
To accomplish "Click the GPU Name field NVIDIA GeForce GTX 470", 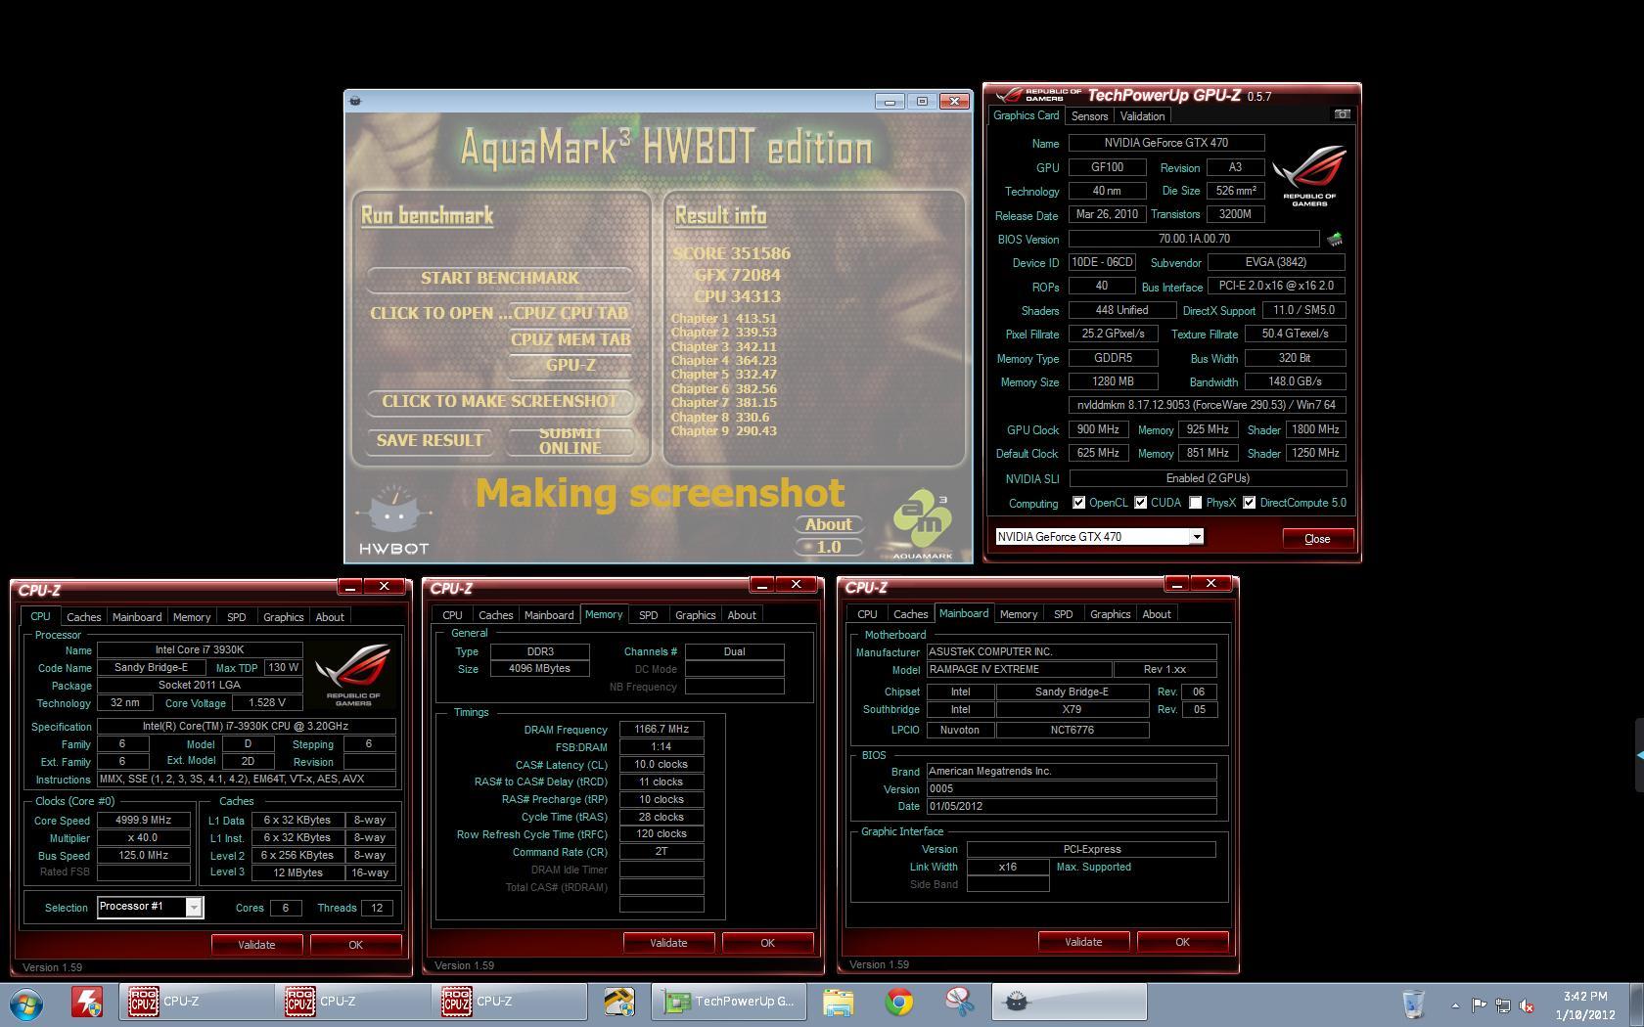I will (1166, 143).
